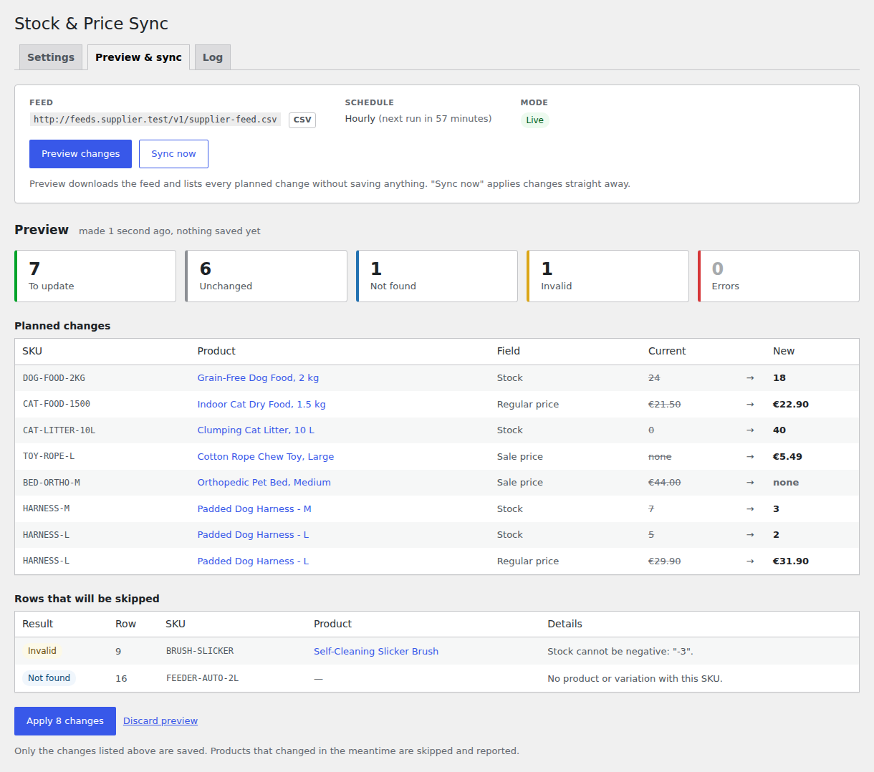The height and width of the screenshot is (772, 874).
Task: Click SKU TOY-ROPE-L
Action: tap(49, 456)
